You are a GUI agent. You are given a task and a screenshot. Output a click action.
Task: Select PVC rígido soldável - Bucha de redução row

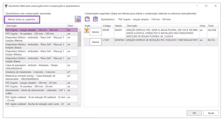pos(41,105)
